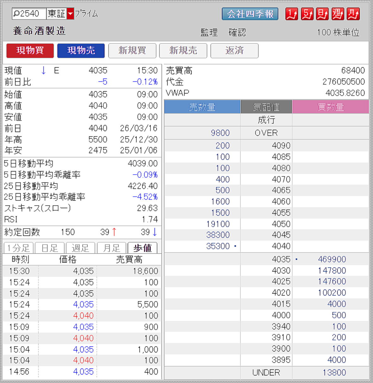Viewport: 373px width, 383px height.
Task: Open the 5-minute chart icon
Action: 307,14
